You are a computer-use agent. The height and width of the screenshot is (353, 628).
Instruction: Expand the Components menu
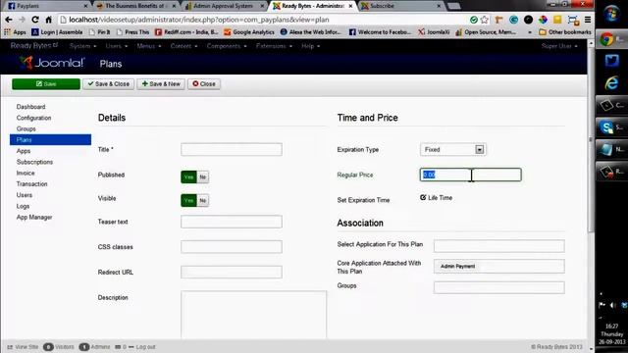[227, 46]
